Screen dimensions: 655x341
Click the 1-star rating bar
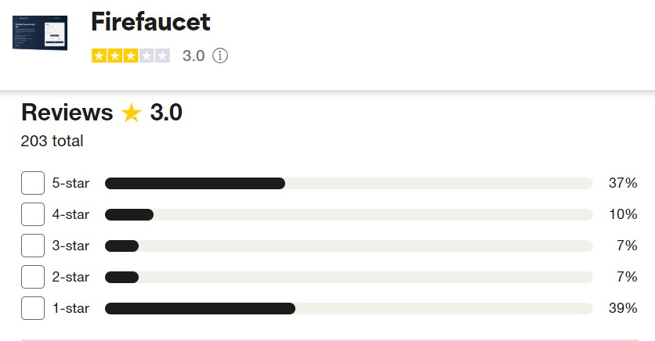349,308
